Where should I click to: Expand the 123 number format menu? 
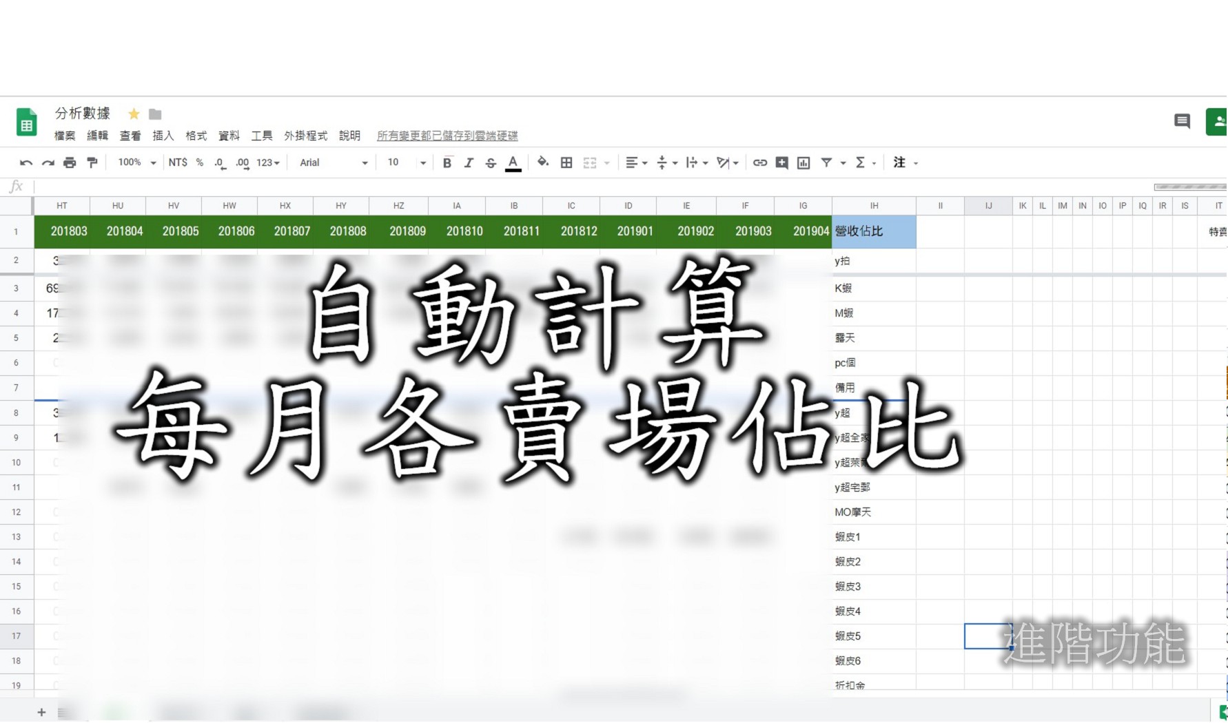[x=266, y=163]
